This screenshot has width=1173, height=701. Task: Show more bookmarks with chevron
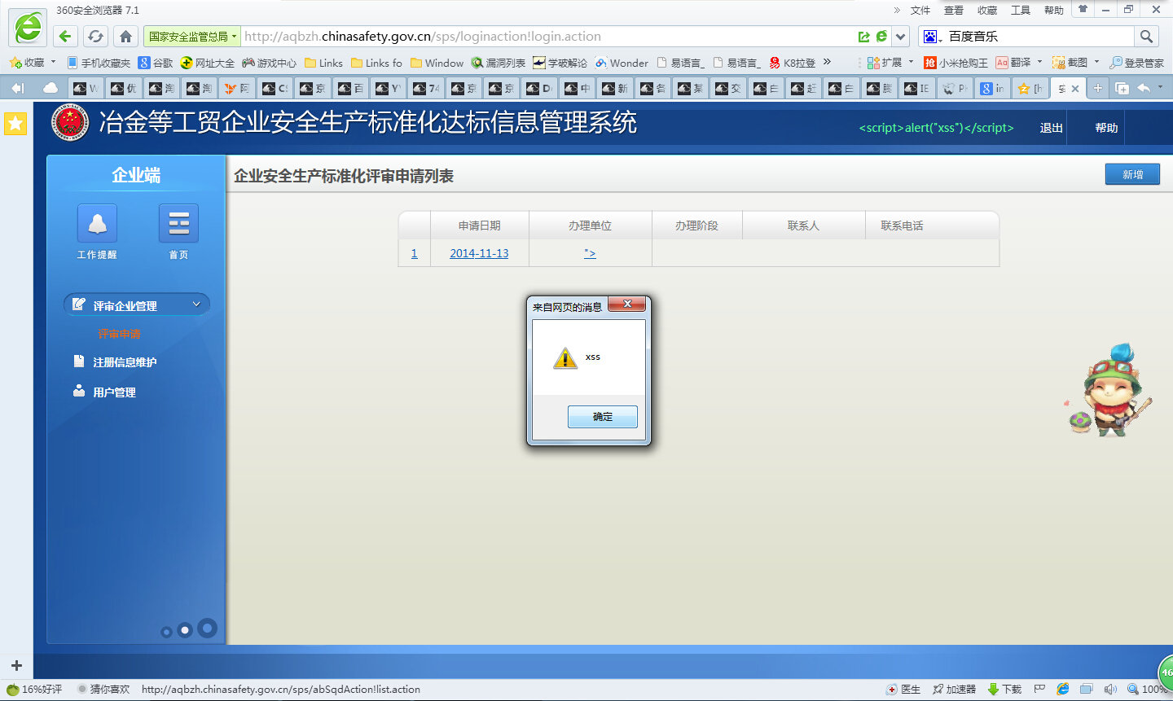(827, 62)
